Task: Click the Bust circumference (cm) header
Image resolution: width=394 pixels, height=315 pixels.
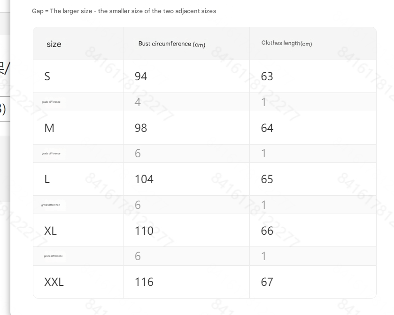Action: click(x=172, y=44)
